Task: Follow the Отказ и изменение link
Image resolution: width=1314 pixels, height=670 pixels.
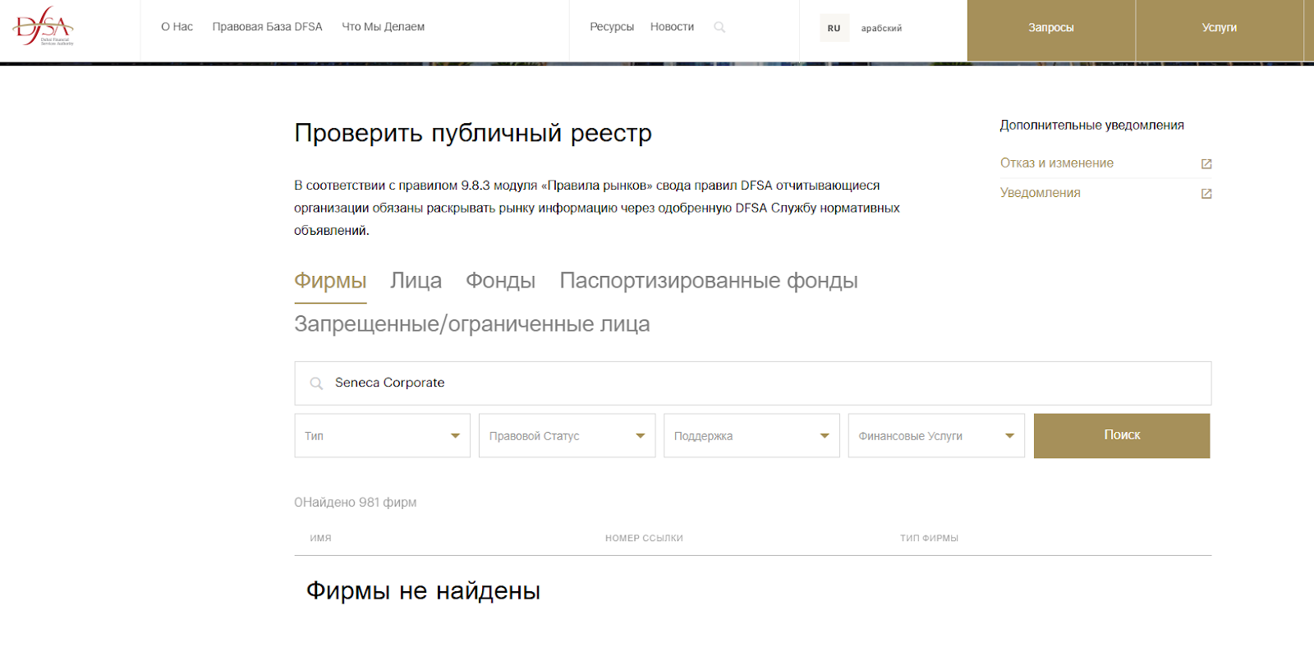Action: pos(1057,163)
